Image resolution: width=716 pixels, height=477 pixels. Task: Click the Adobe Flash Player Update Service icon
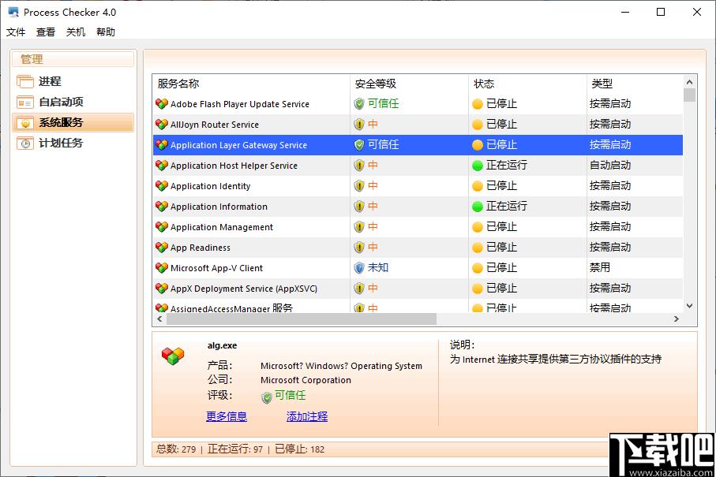click(x=162, y=104)
